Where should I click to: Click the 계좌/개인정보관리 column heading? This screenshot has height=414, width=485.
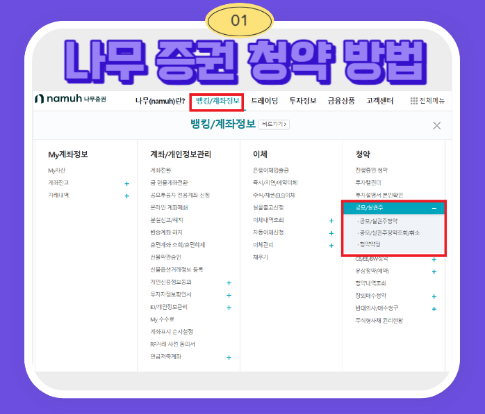tap(181, 154)
